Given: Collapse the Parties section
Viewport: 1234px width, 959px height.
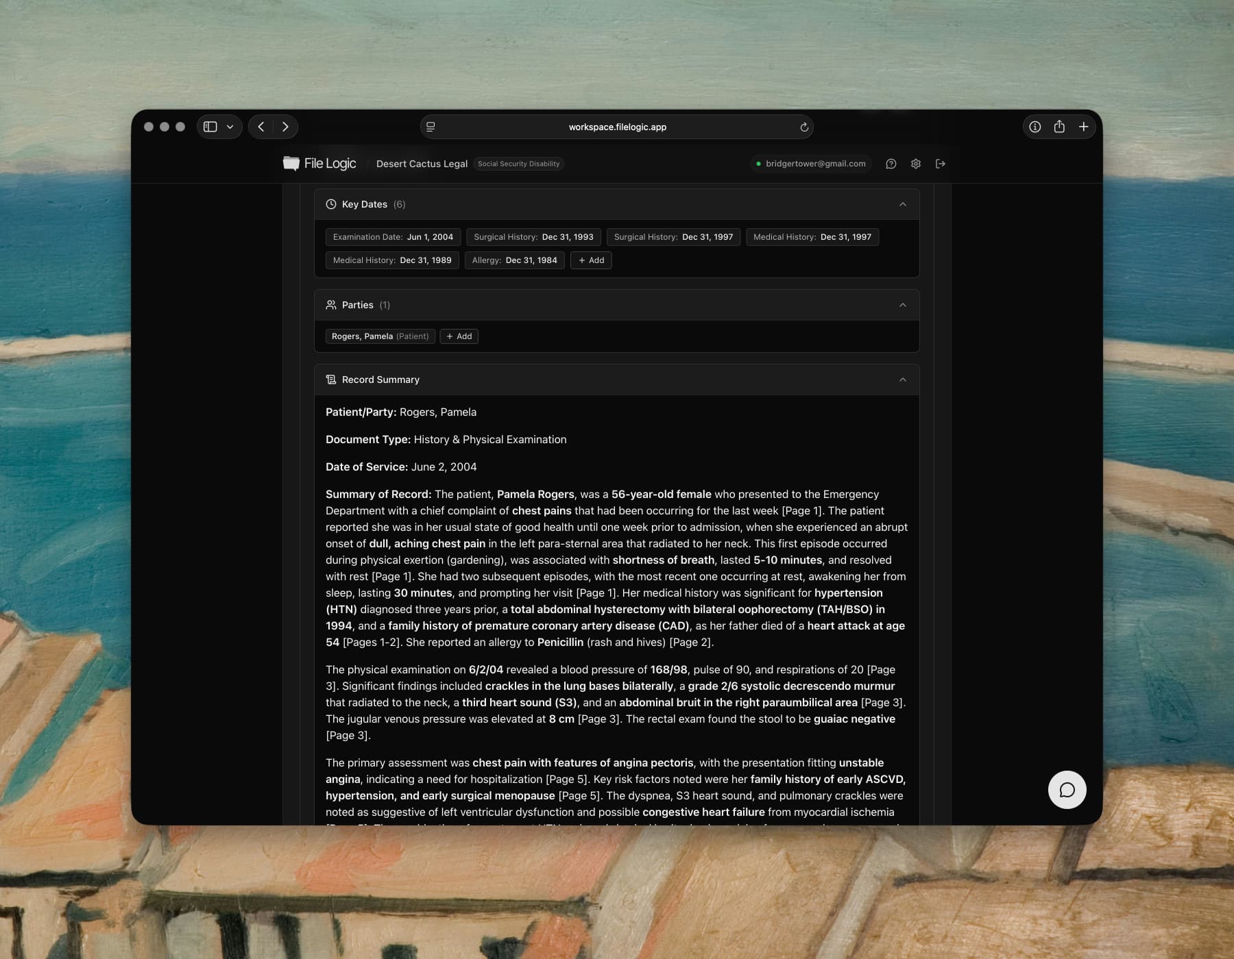Looking at the screenshot, I should [x=902, y=305].
